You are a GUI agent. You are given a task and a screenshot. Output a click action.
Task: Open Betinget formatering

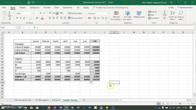tap(116, 16)
